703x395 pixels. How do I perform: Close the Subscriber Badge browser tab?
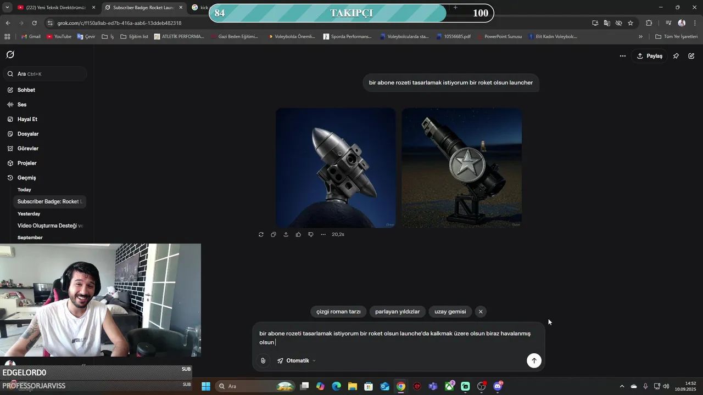point(181,8)
